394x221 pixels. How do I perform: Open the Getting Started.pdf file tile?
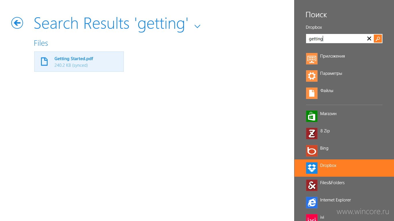pyautogui.click(x=79, y=62)
